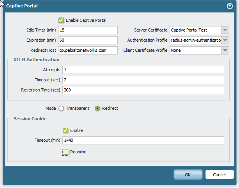Enable the Session Cookie checkbox
The width and height of the screenshot is (239, 188).
coord(66,130)
